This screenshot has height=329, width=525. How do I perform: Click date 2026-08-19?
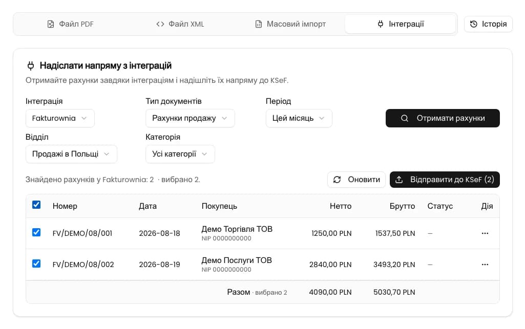tap(159, 264)
